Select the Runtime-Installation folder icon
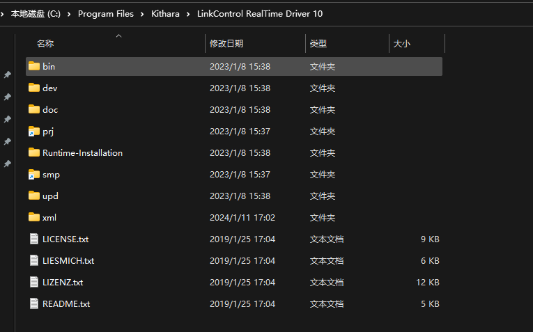This screenshot has width=533, height=332. 34,152
